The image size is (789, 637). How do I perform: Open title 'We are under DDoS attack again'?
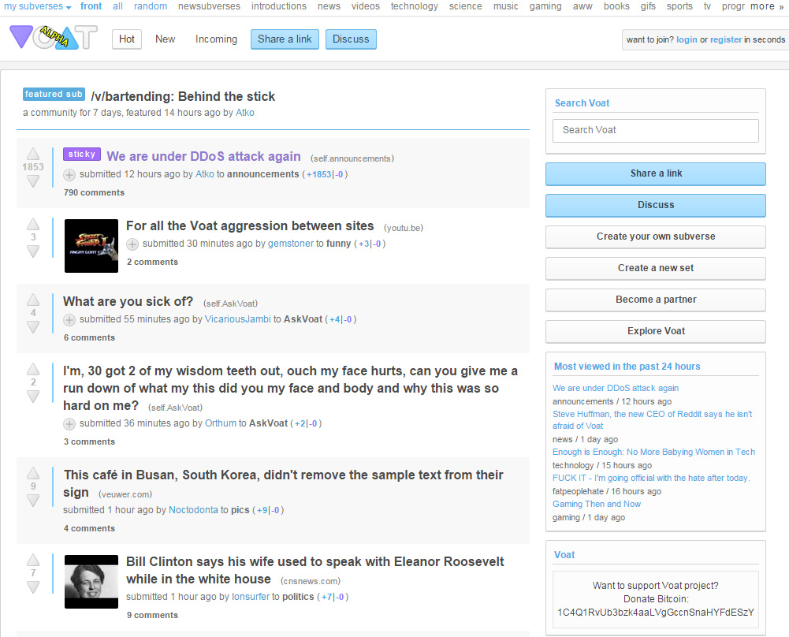pos(204,156)
